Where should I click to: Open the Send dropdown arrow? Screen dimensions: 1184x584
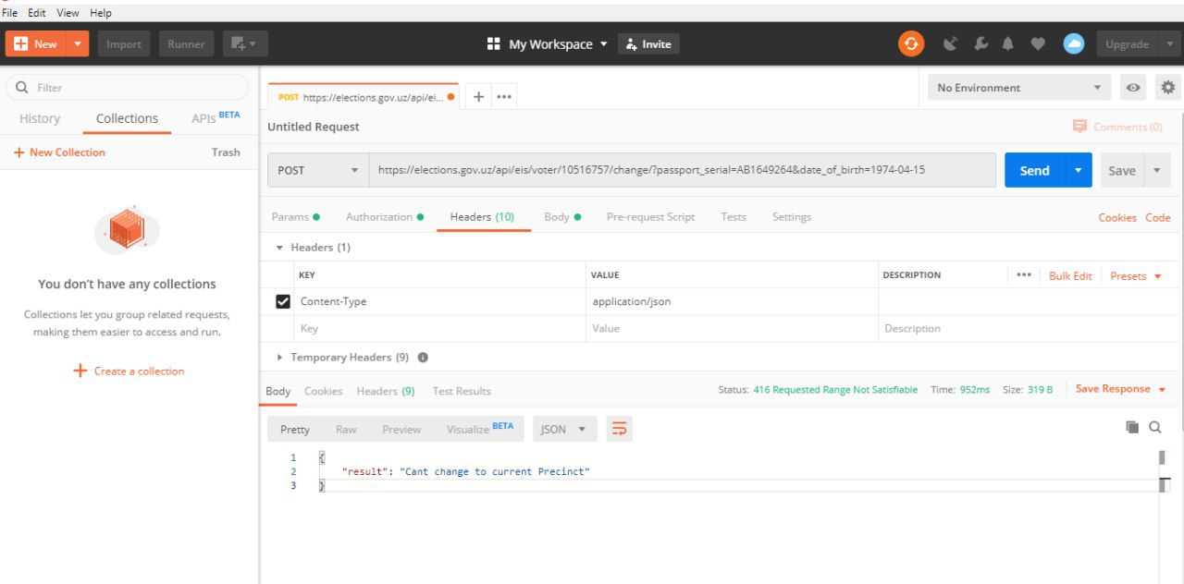[1078, 170]
